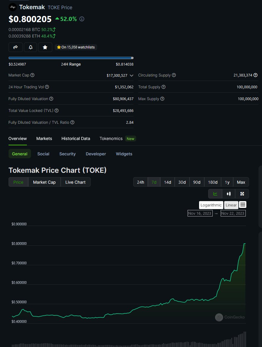Select 1y time range
This screenshot has width=262, height=347.
(x=227, y=182)
